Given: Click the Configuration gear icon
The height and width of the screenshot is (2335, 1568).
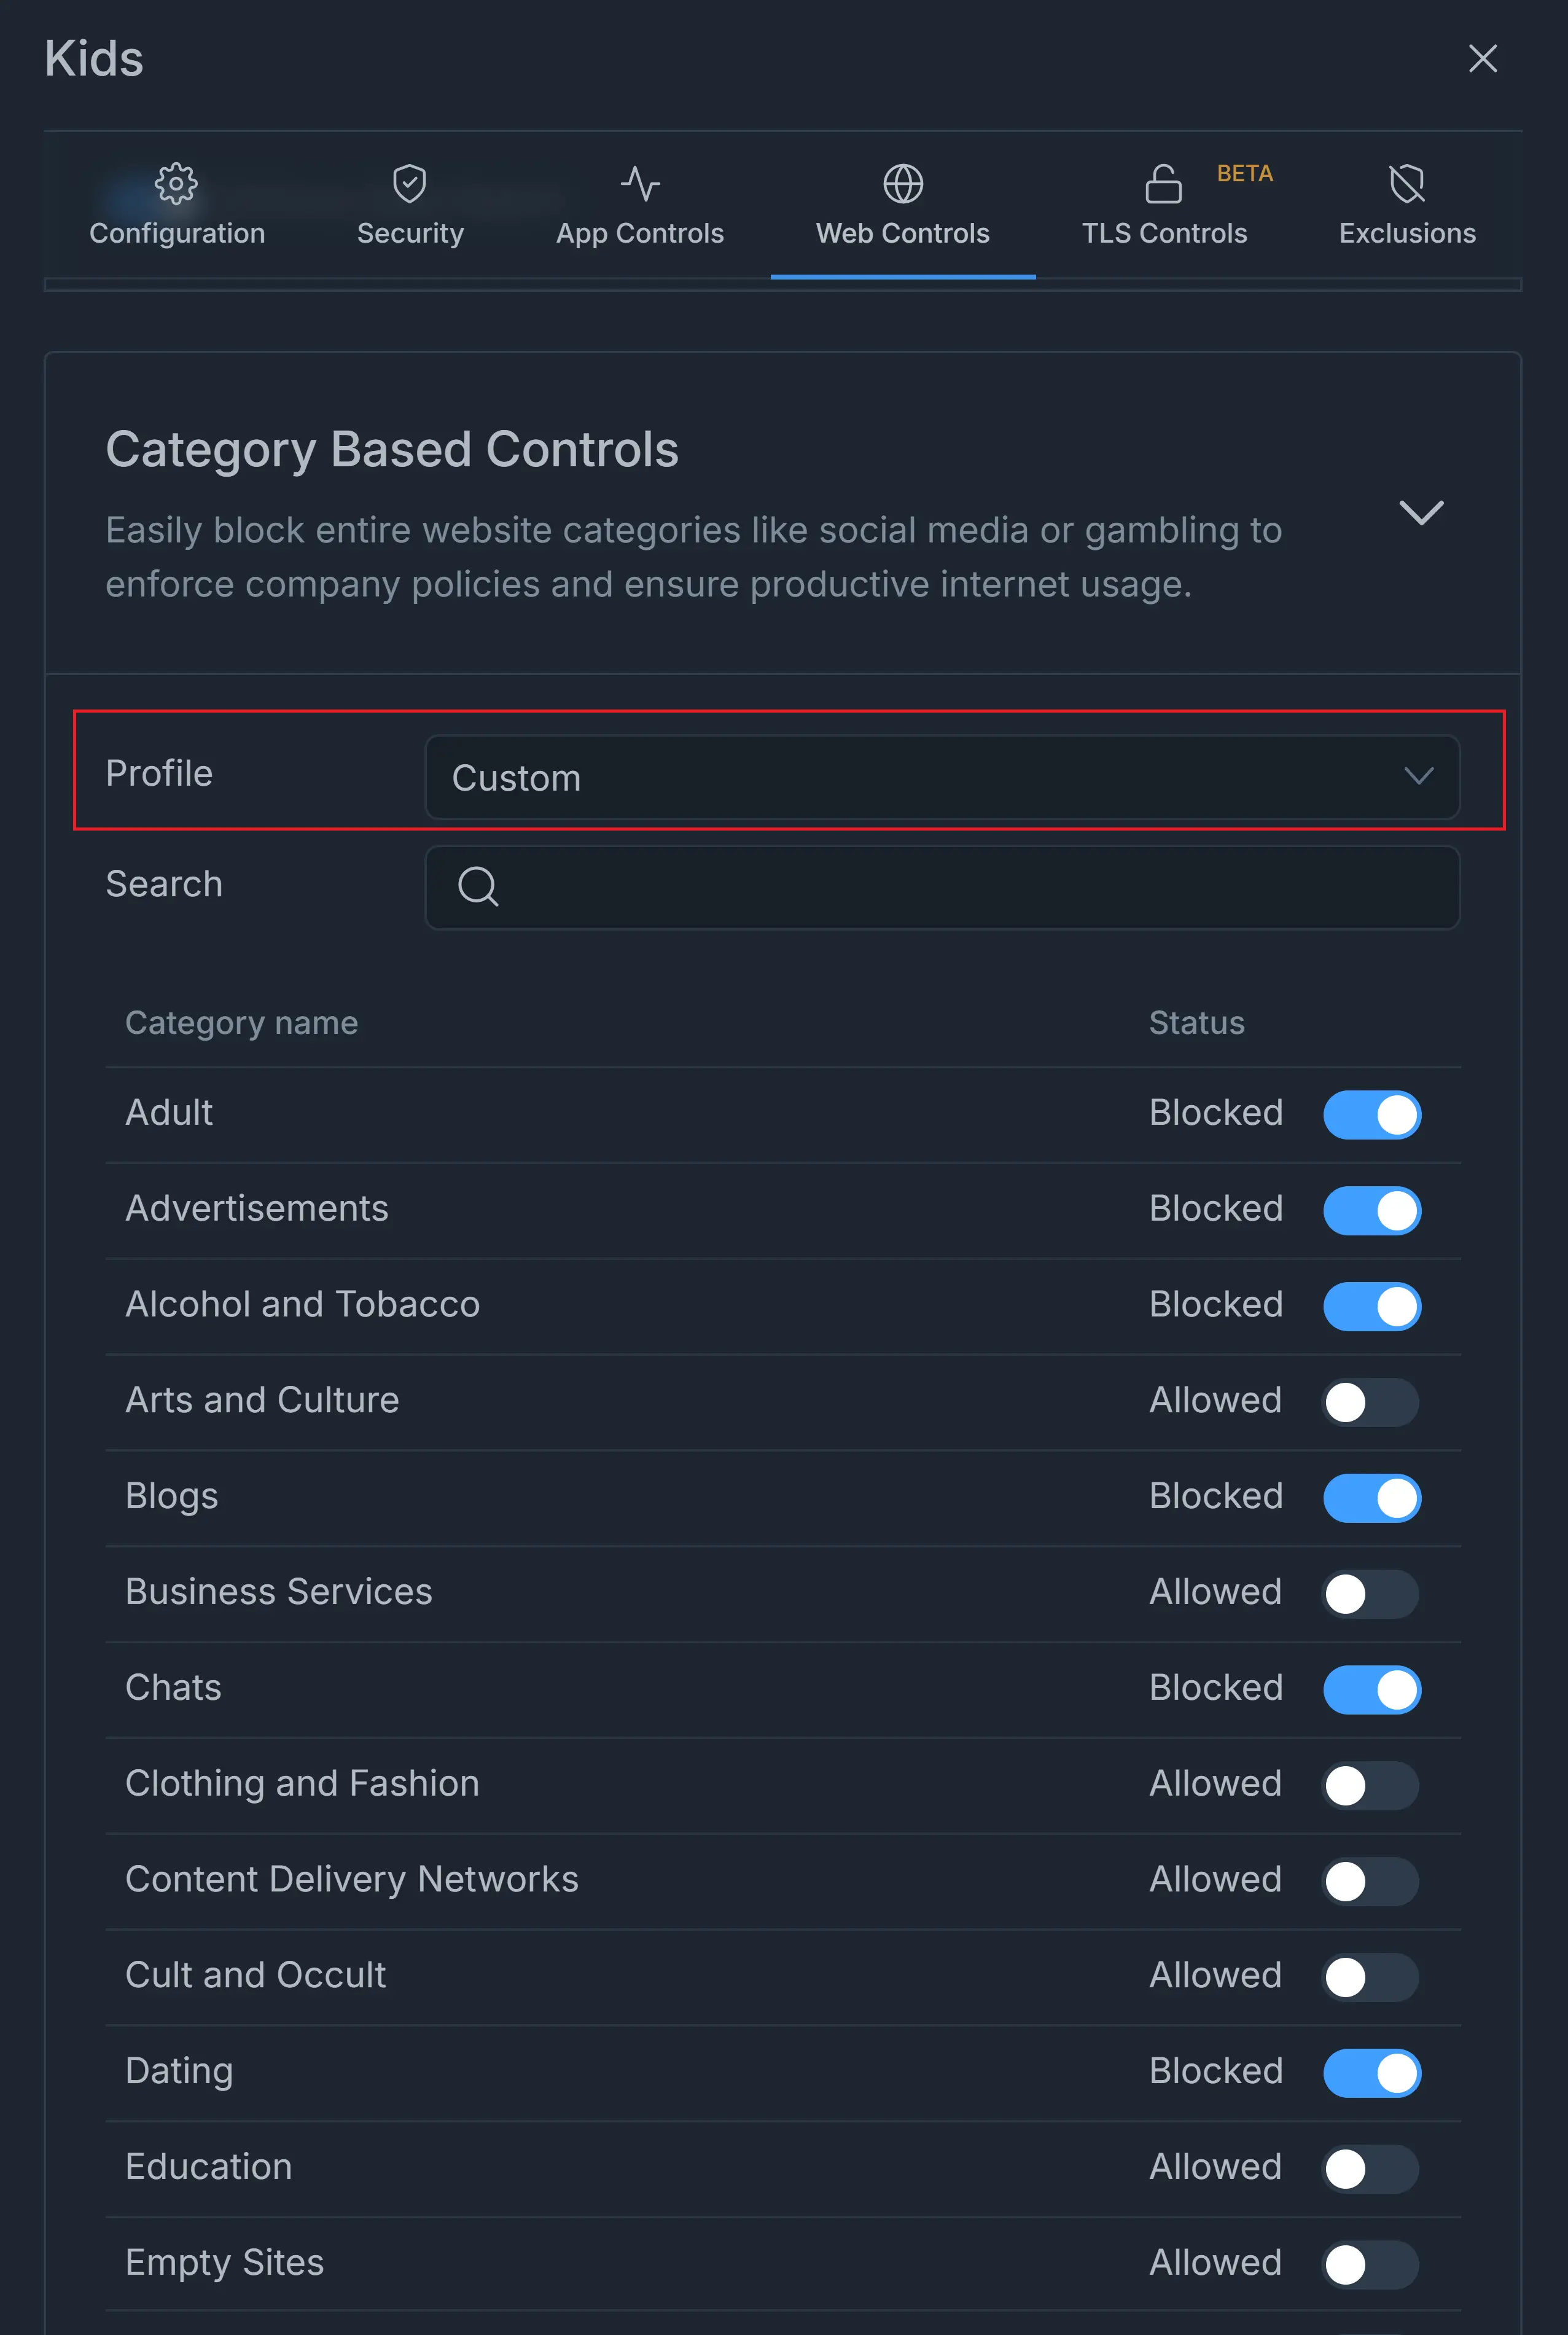Looking at the screenshot, I should 176,183.
